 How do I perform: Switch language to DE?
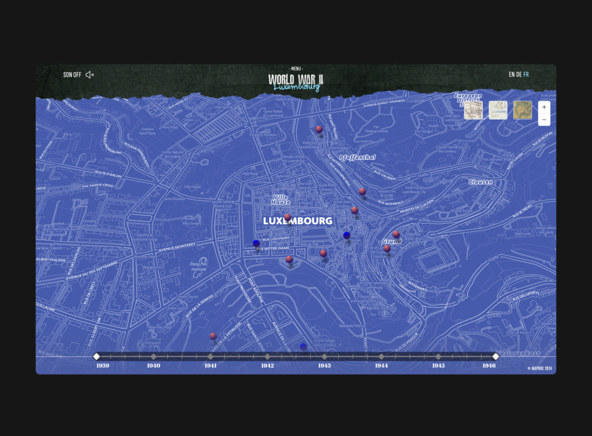(x=519, y=75)
